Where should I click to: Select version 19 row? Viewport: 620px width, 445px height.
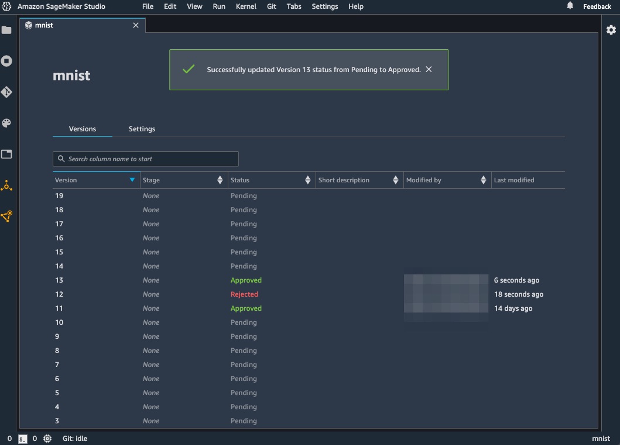309,196
